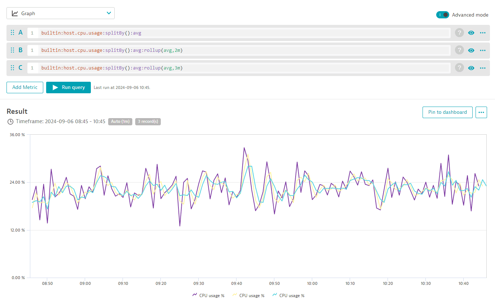Click the drag handle of query B
This screenshot has width=495, height=305.
coord(12,50)
